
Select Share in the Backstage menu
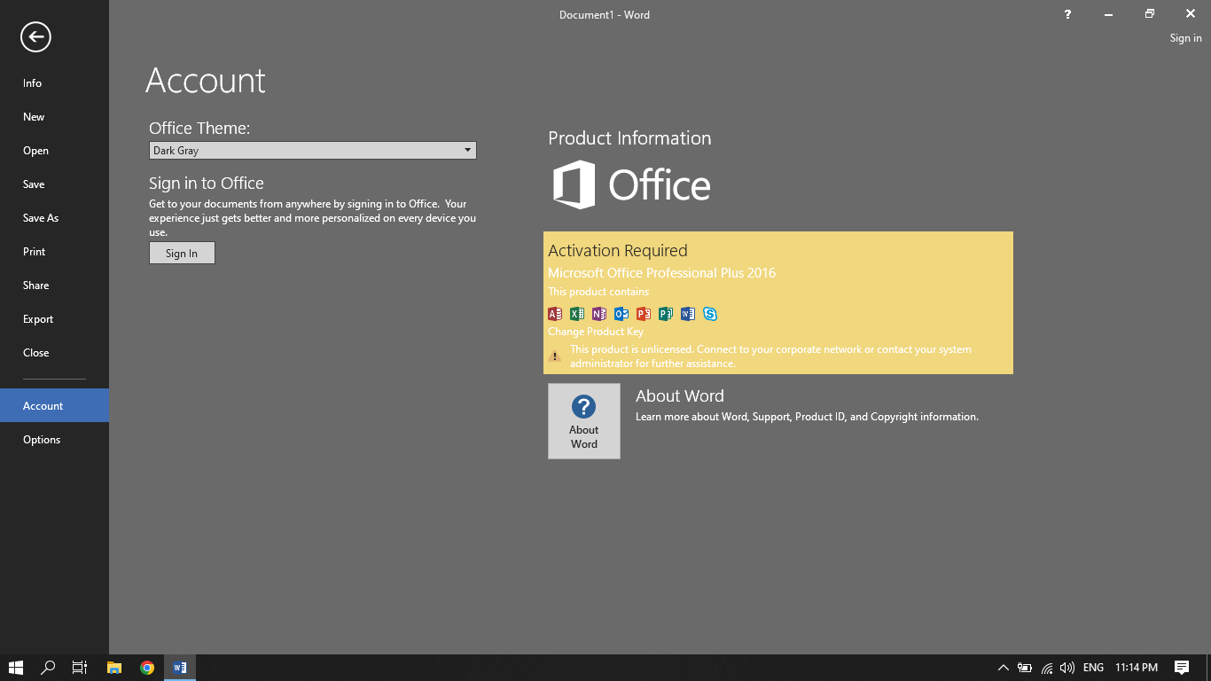(54, 286)
